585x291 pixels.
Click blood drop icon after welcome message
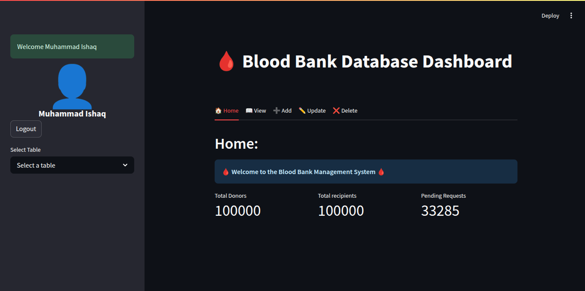(381, 172)
